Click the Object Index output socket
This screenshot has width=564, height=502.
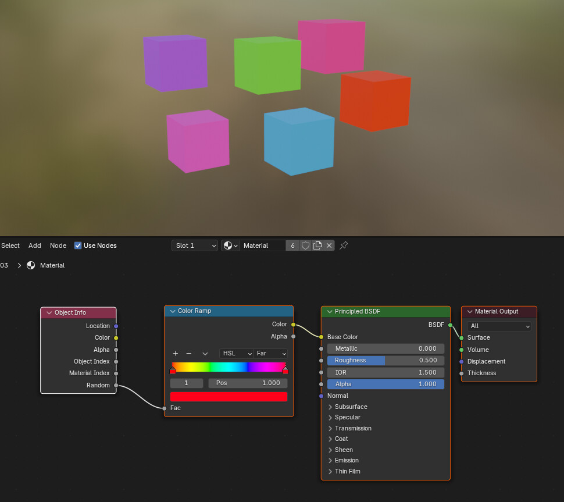click(116, 362)
